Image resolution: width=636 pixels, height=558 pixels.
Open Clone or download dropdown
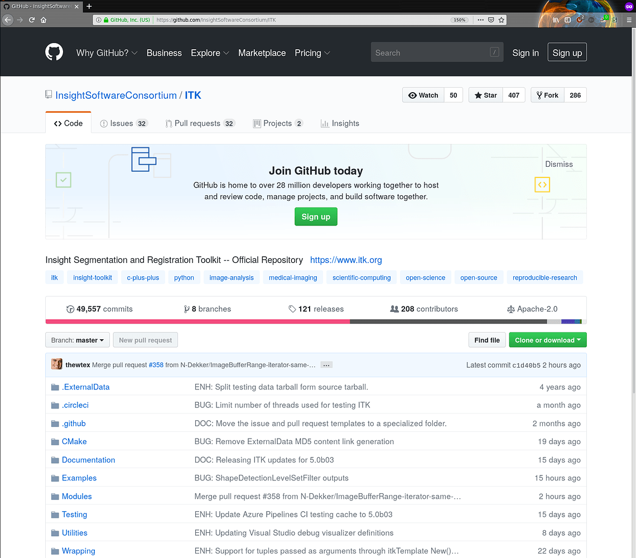(x=548, y=340)
